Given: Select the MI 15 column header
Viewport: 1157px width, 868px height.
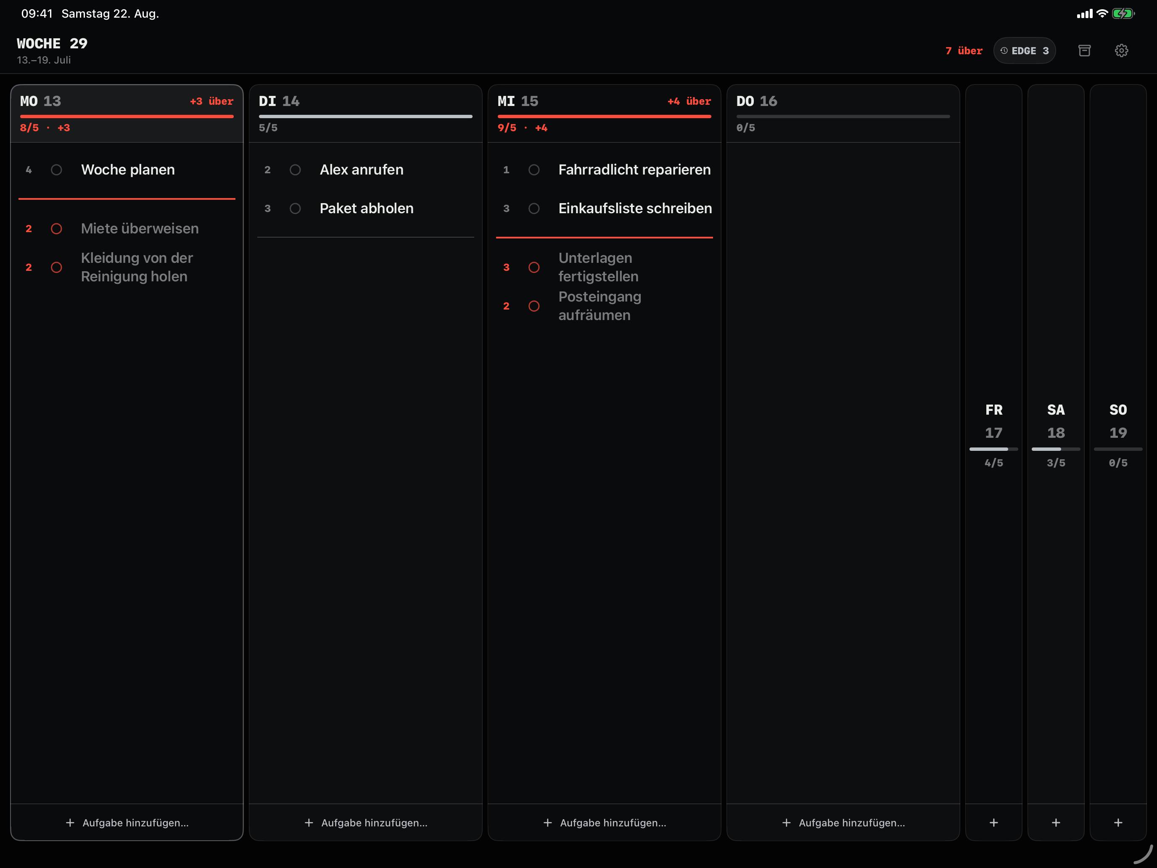Looking at the screenshot, I should pyautogui.click(x=604, y=114).
